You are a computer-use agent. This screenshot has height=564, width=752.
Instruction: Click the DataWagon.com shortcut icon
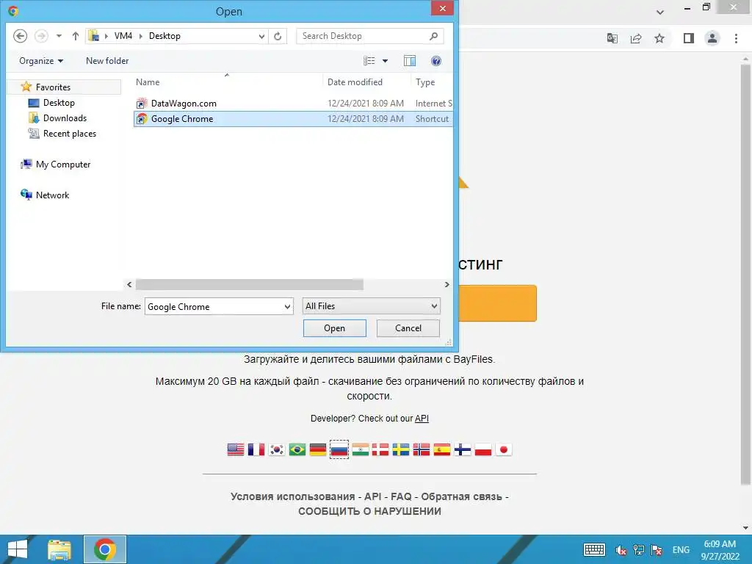tap(142, 103)
